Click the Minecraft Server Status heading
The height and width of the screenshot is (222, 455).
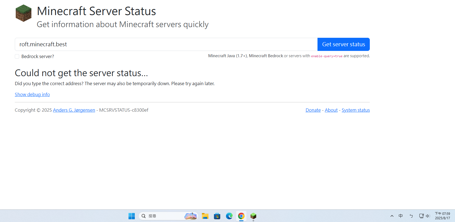(x=96, y=11)
